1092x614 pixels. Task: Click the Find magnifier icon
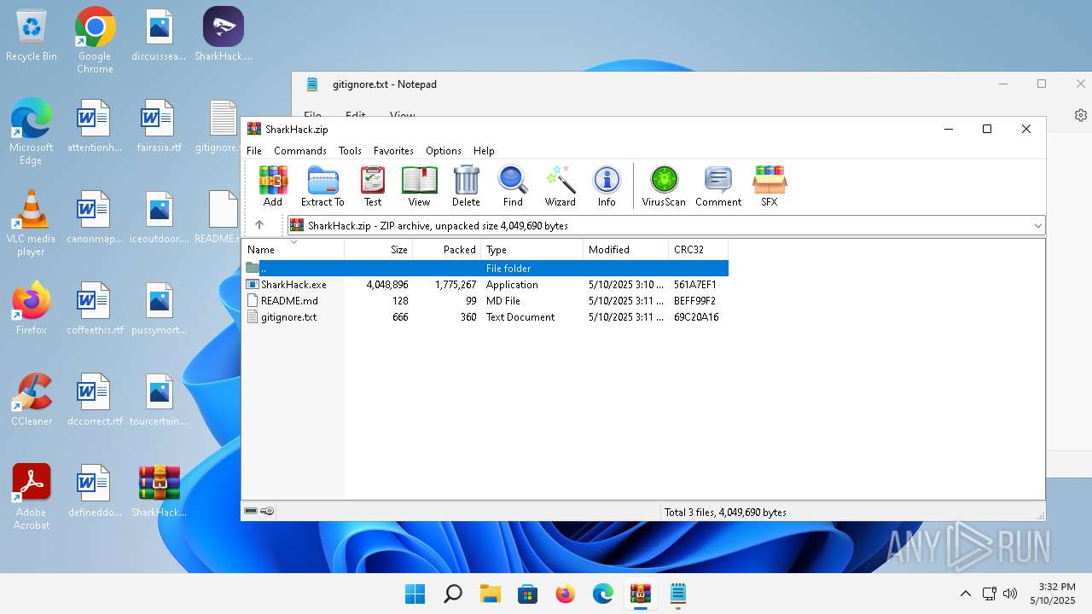[513, 186]
